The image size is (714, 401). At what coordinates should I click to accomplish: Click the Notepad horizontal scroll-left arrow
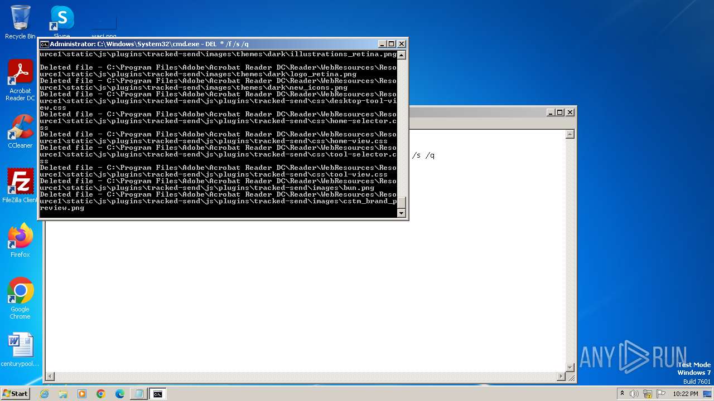click(50, 376)
